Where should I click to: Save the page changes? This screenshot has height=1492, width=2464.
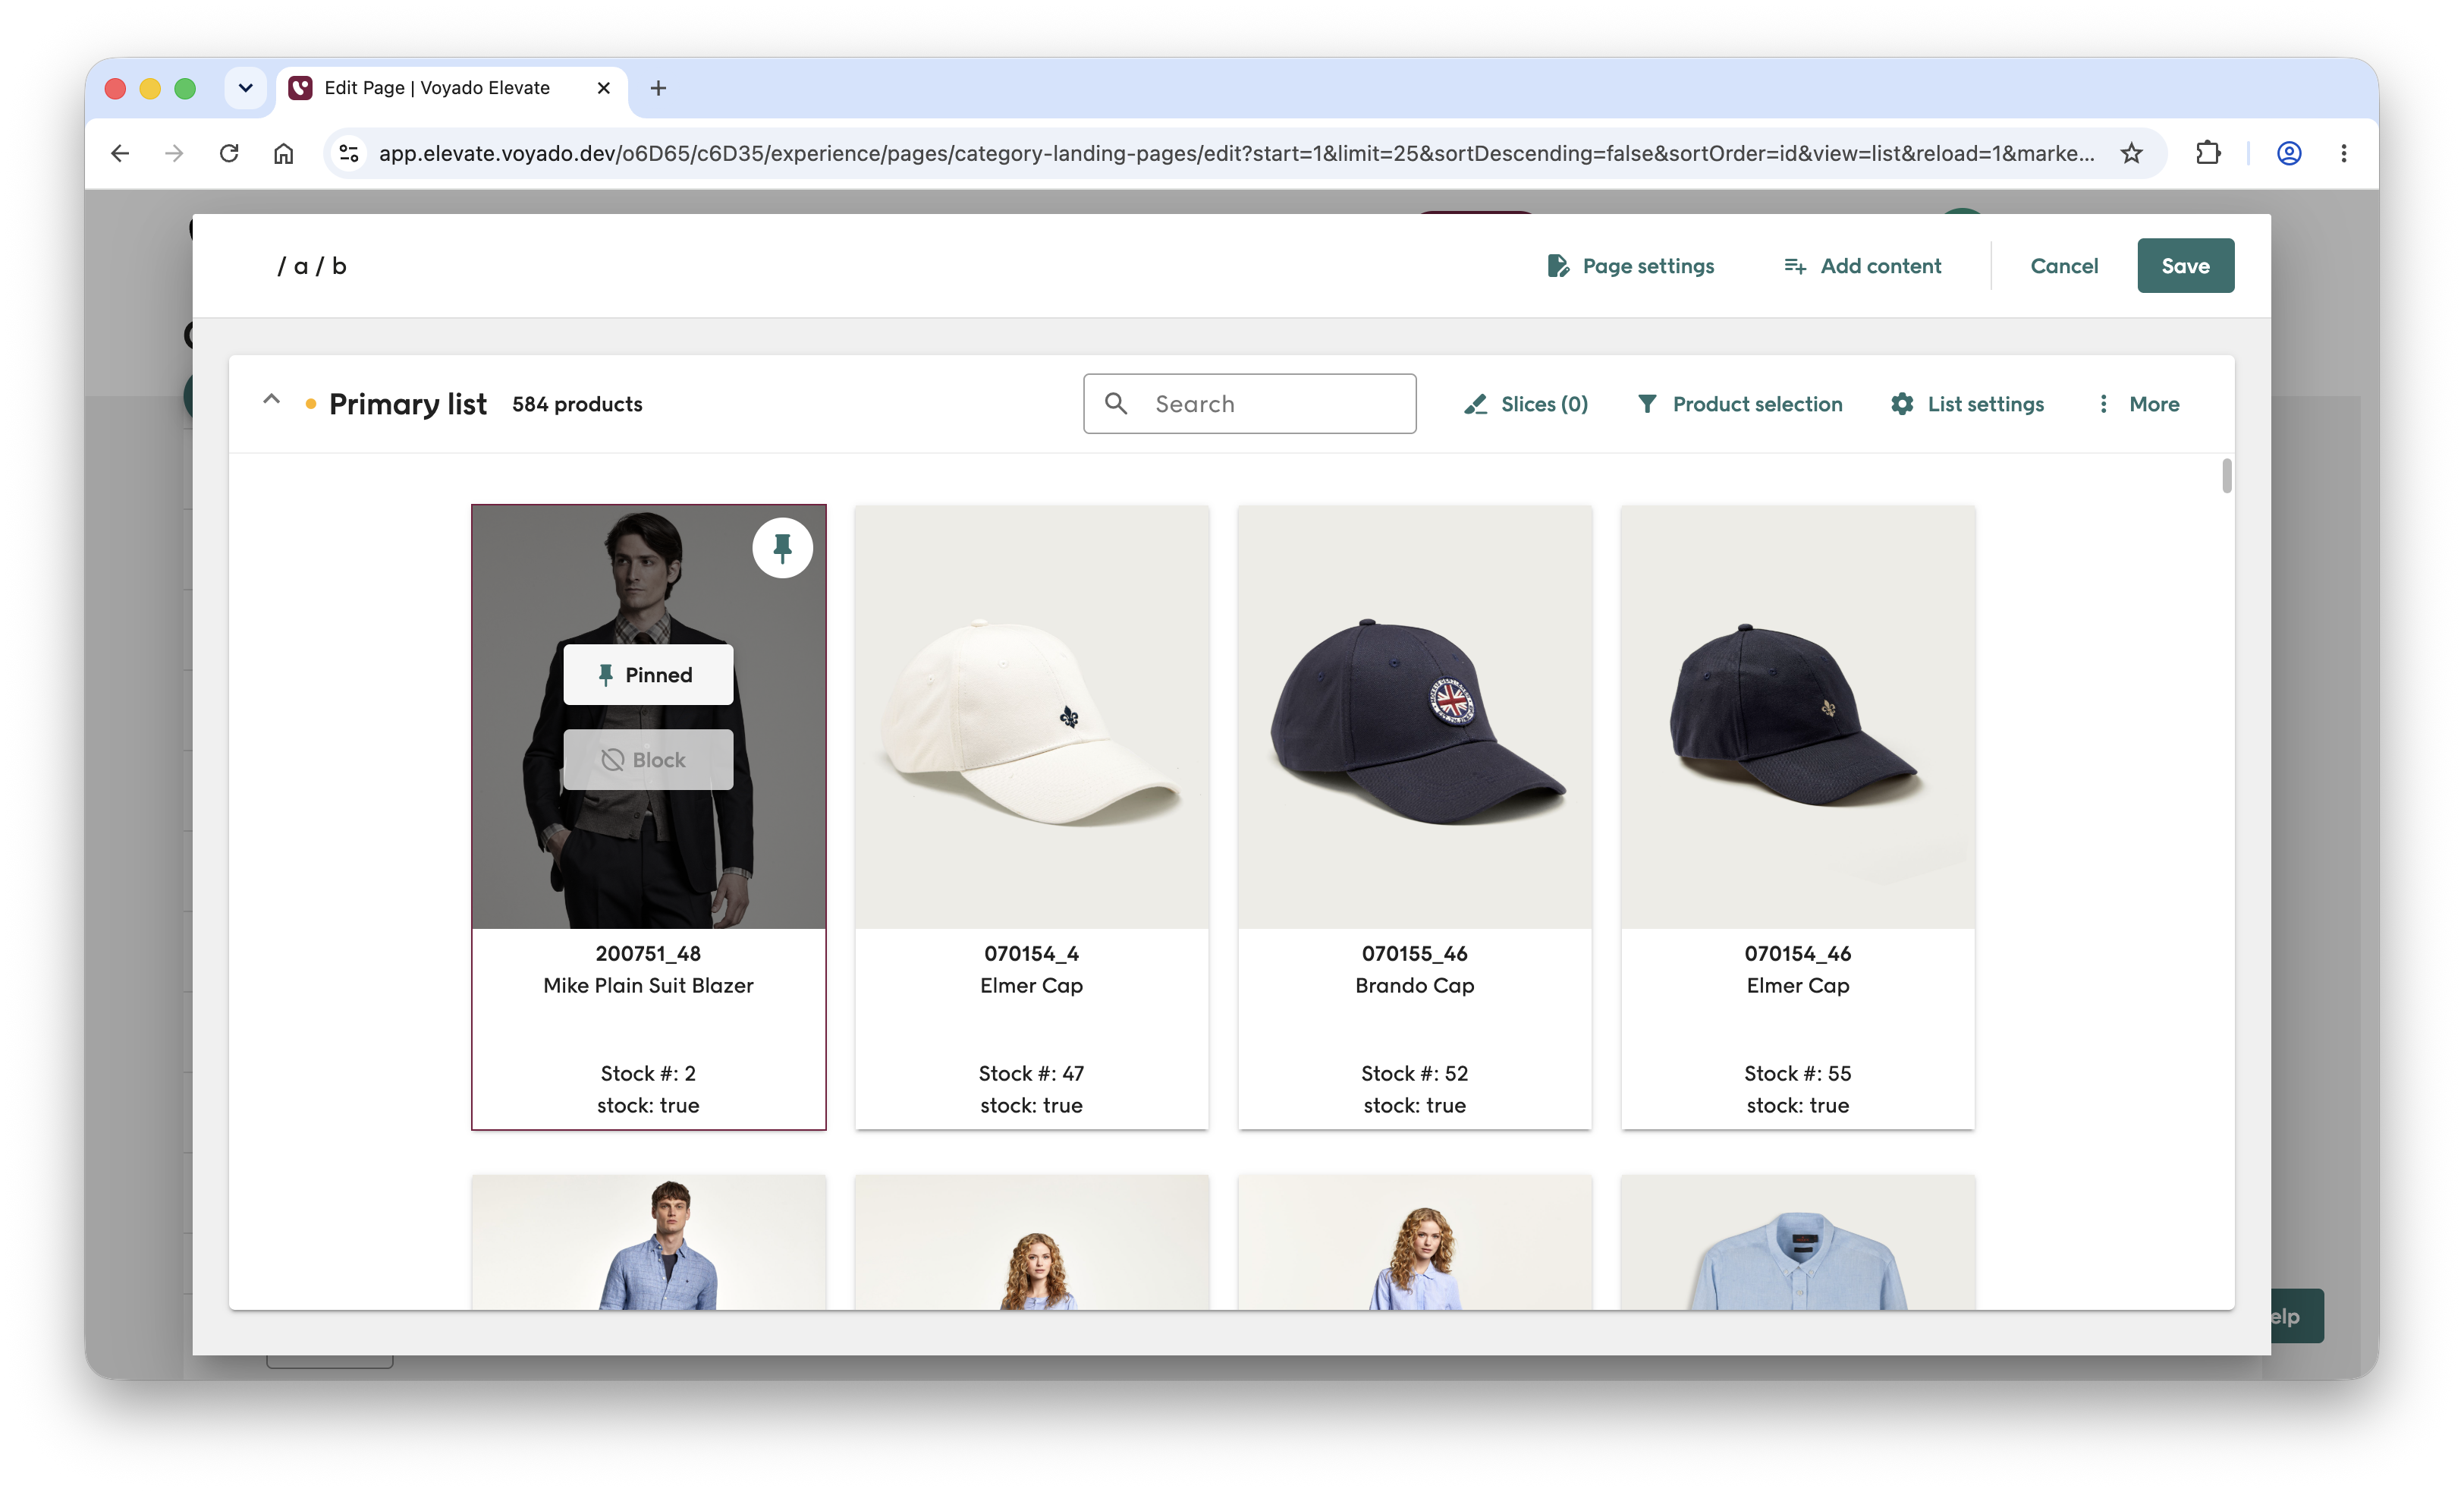[x=2185, y=265]
